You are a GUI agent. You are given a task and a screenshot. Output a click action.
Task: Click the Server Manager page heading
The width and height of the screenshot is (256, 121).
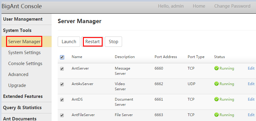pyautogui.click(x=80, y=21)
